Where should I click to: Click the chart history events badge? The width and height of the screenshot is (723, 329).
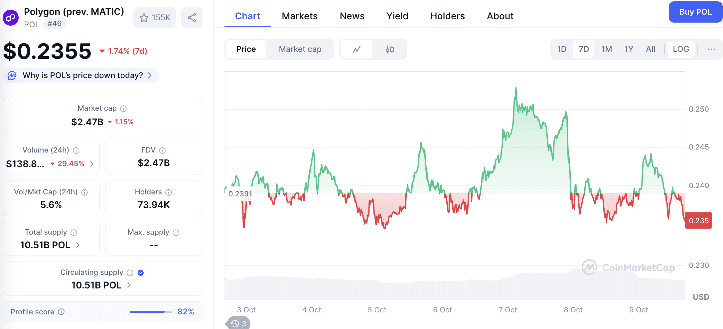[x=239, y=323]
